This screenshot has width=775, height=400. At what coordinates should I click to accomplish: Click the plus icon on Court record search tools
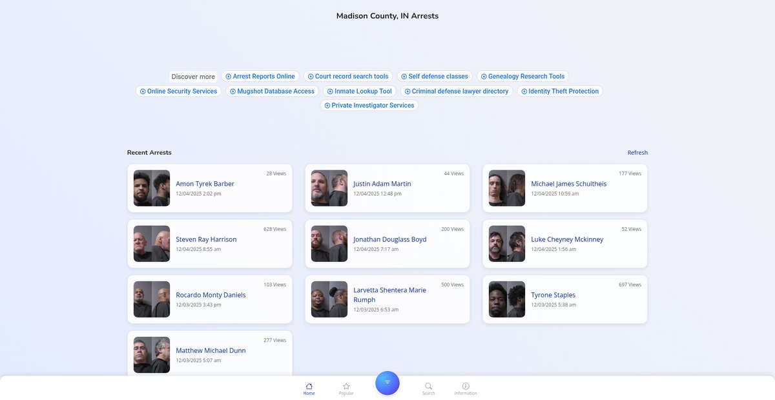point(311,77)
